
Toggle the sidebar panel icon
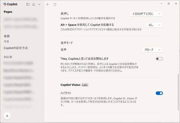28,4
